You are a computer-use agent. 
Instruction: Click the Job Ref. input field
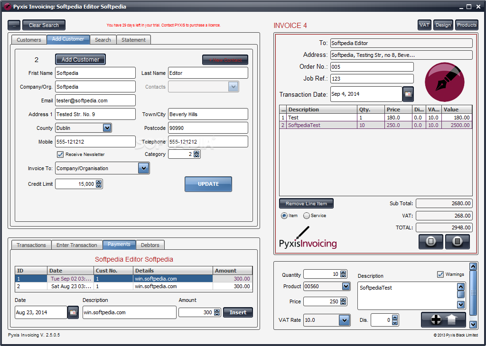[x=372, y=79]
